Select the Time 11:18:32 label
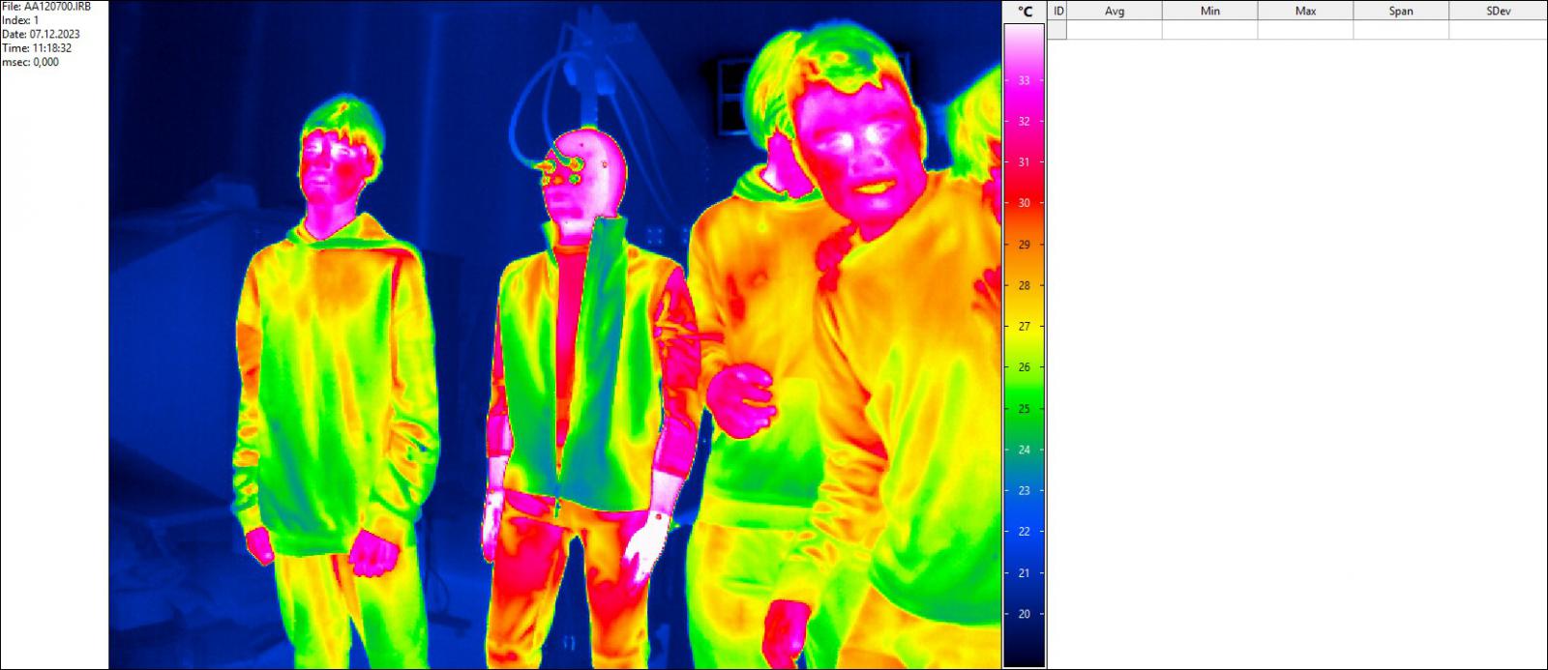 (37, 47)
